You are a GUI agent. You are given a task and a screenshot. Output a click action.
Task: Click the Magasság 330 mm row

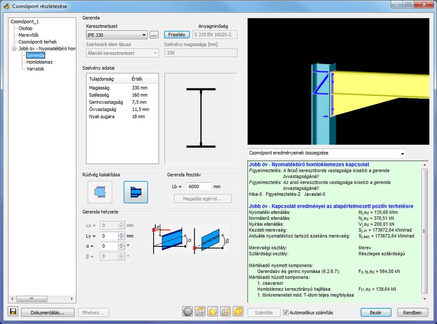(122, 88)
